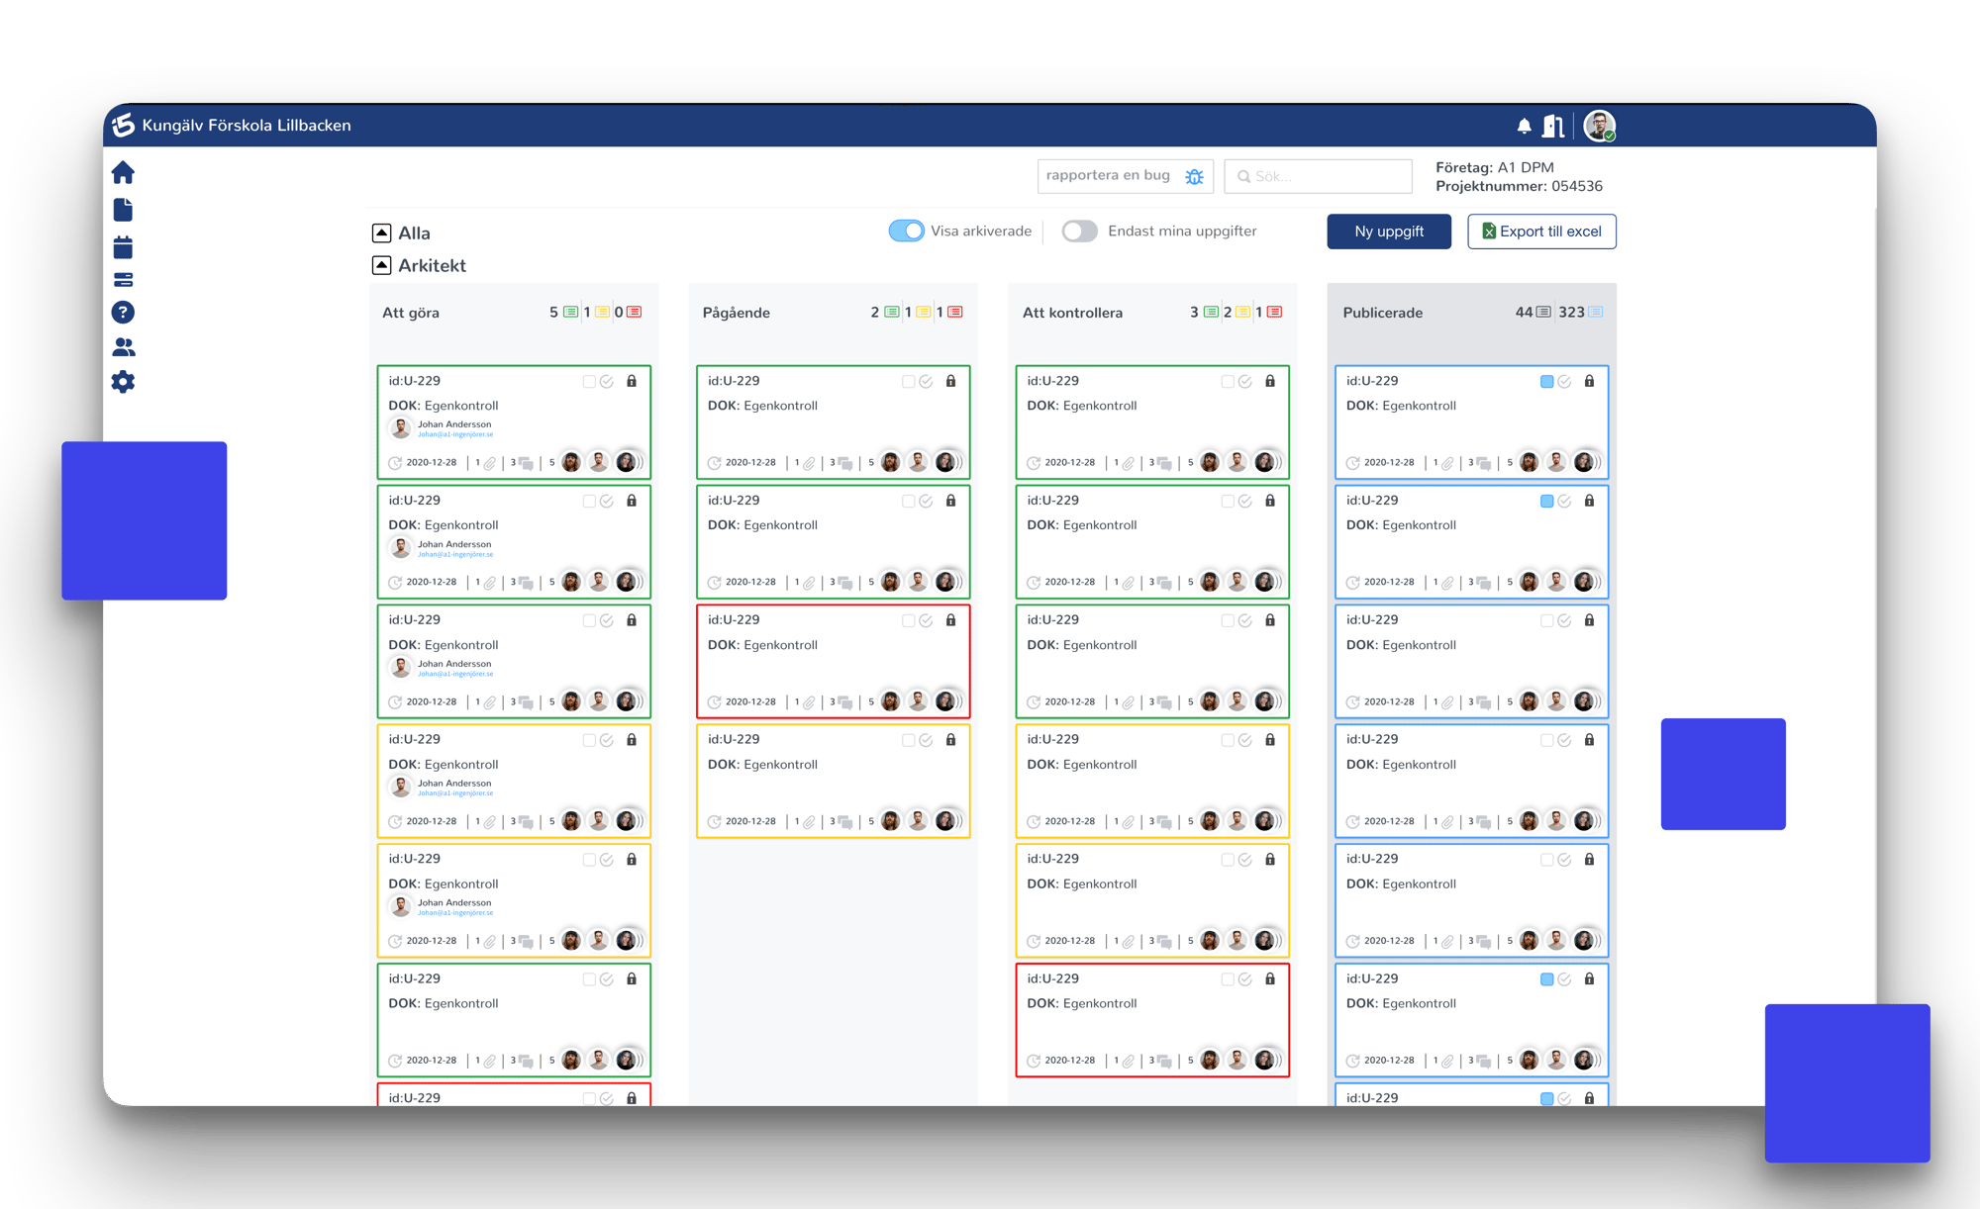Click the red count icon in Pågående
The width and height of the screenshot is (1980, 1209).
point(955,312)
